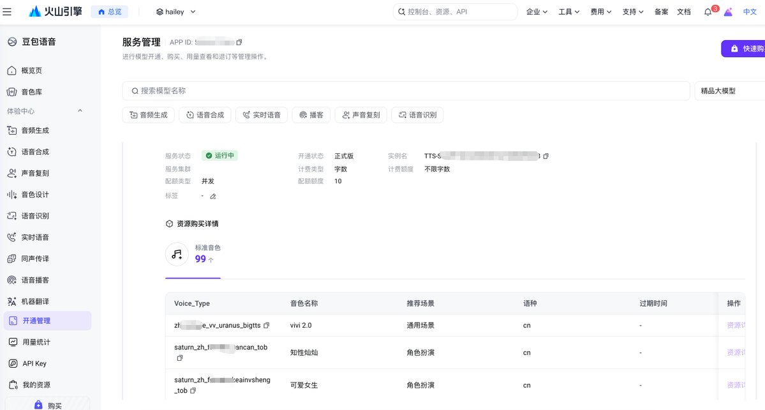Open 音色设计 in sidebar
The width and height of the screenshot is (765, 410).
[47, 194]
